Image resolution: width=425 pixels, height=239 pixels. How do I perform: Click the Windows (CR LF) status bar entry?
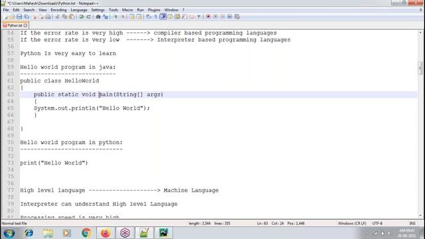(352, 224)
